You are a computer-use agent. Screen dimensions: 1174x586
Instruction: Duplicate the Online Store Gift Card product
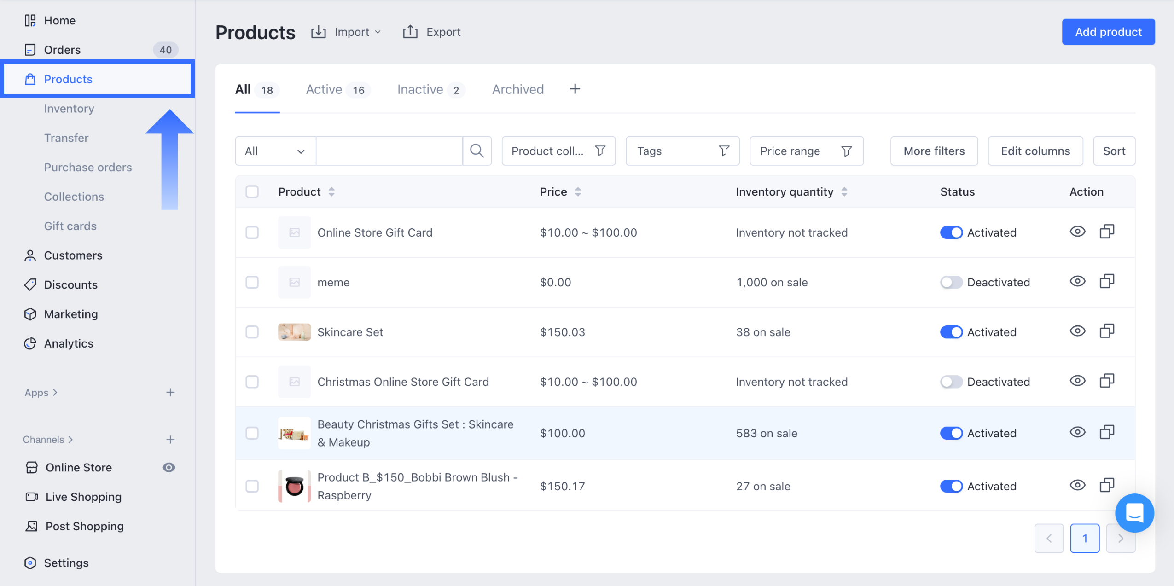click(1107, 232)
